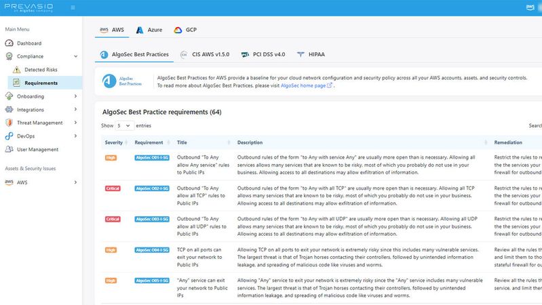Viewport: 542px width, 305px height.
Task: Click the AlgoSec 004-I-SG requirement badge
Action: [x=152, y=249]
